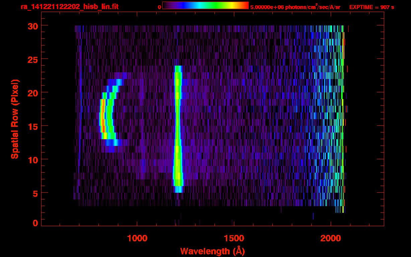Click the 30 spatial row tick label

coord(32,26)
